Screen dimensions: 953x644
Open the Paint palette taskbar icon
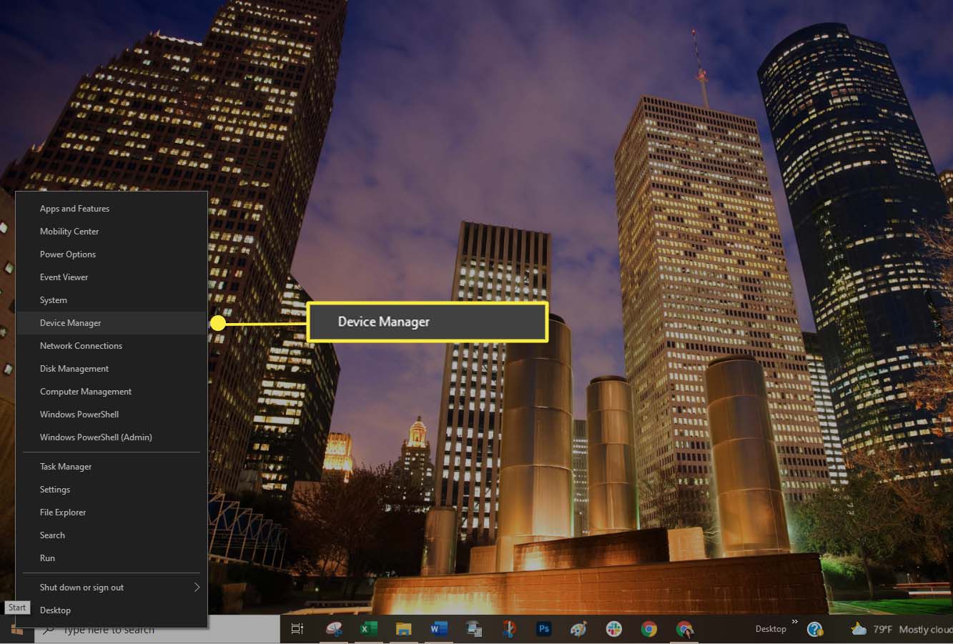(x=578, y=629)
